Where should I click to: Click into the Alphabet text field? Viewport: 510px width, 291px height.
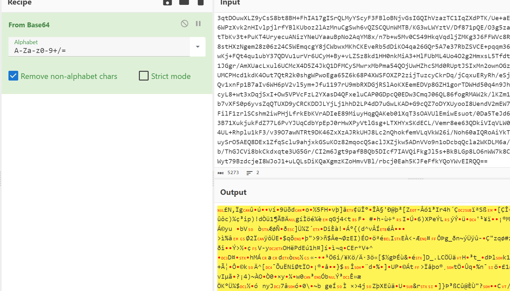98,50
